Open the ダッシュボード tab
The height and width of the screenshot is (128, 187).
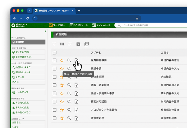tap(101, 25)
